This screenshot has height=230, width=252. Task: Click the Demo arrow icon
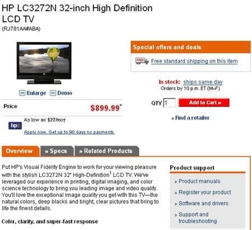tap(53, 93)
